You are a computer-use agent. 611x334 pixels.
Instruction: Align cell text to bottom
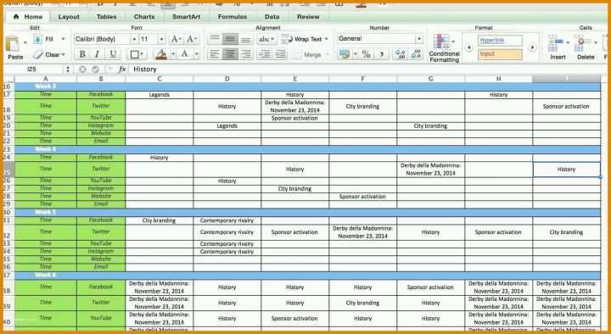[x=246, y=39]
